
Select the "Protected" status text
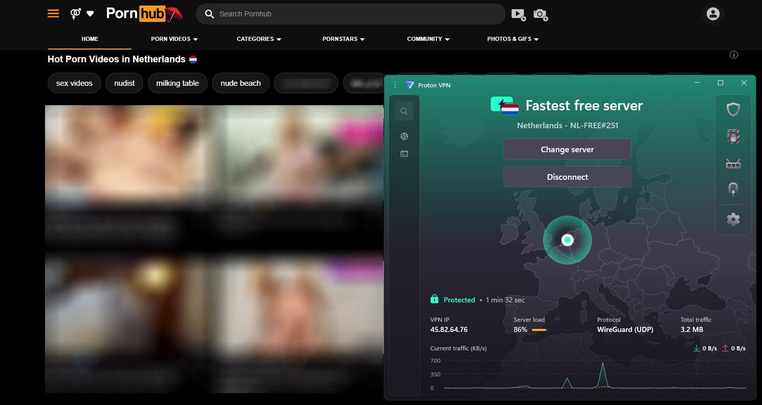459,300
